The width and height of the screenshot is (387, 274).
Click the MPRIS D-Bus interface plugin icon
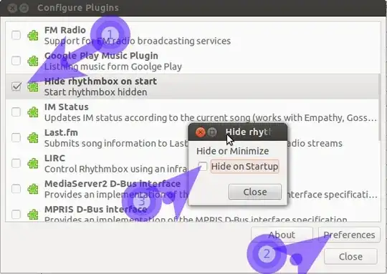33,215
